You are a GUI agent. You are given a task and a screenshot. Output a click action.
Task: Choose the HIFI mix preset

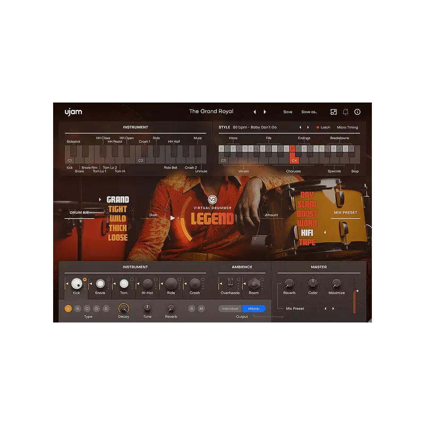pos(307,233)
